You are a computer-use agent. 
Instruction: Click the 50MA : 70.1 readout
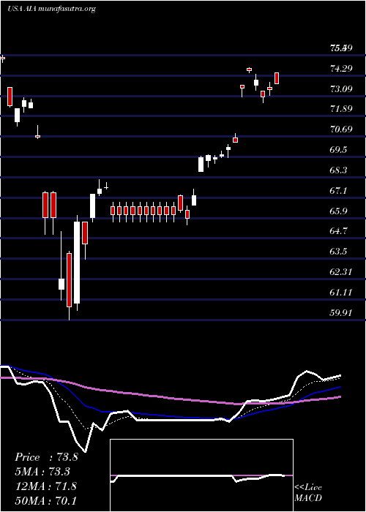45,500
